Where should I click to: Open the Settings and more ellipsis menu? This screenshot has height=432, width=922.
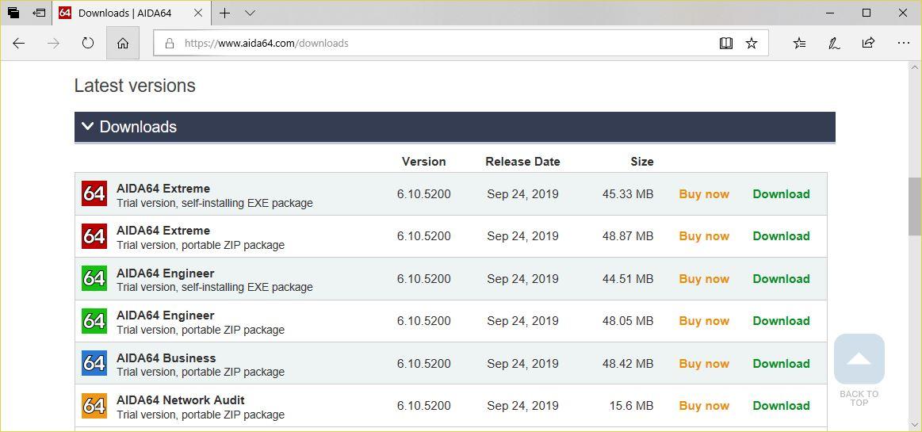click(x=903, y=43)
